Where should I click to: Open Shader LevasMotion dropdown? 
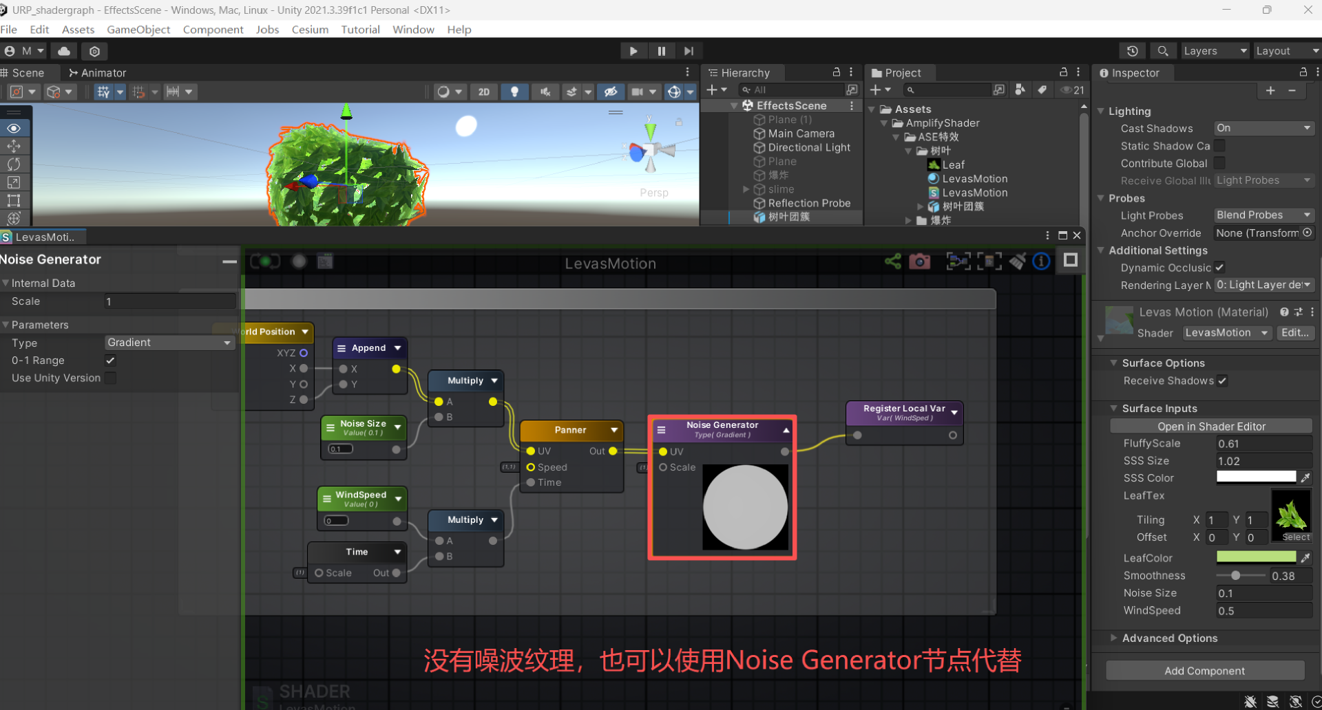point(1227,333)
